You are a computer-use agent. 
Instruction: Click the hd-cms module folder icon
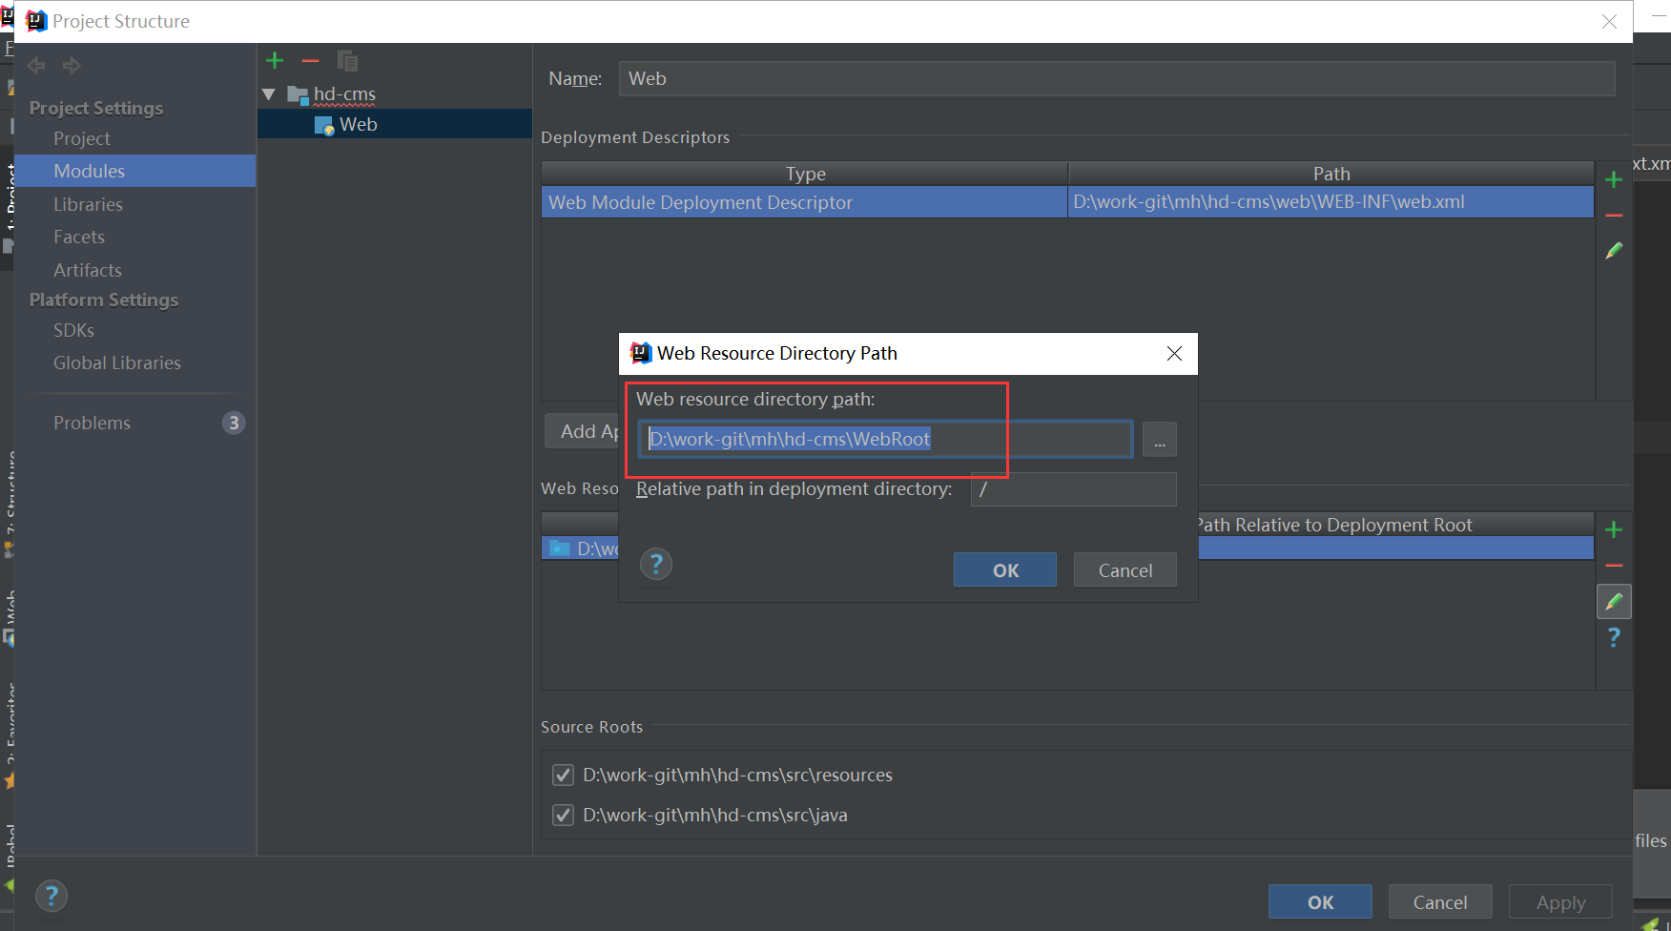[298, 94]
